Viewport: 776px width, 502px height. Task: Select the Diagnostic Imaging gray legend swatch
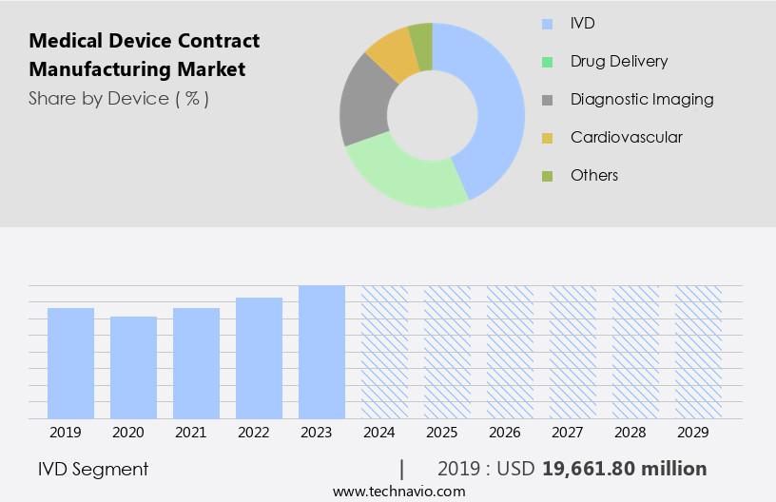547,100
